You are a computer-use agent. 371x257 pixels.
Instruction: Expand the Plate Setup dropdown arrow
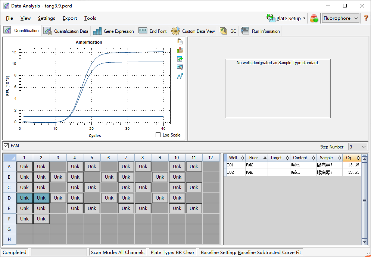point(304,18)
